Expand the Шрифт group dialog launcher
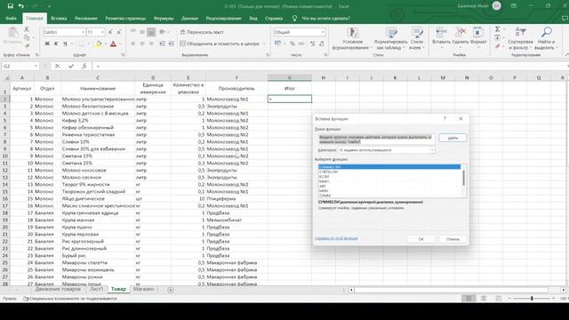Viewport: 569px width, 320px height. [123, 55]
